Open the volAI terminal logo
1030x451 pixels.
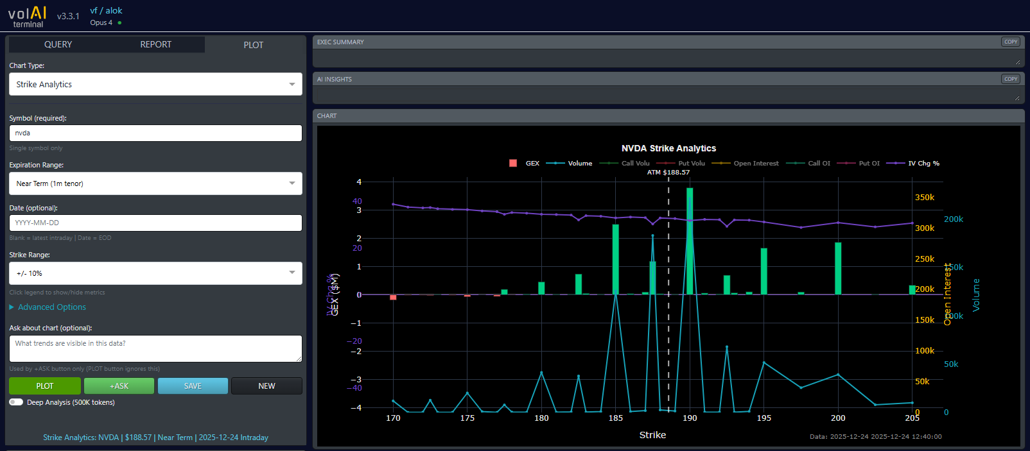(x=27, y=17)
